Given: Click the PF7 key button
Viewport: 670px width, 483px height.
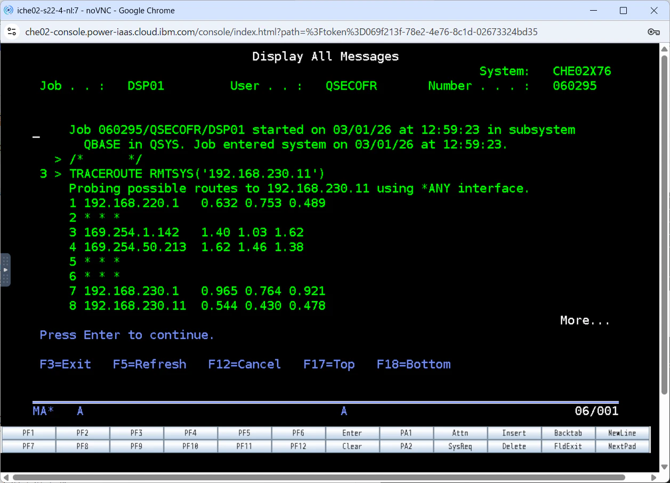Looking at the screenshot, I should point(29,446).
